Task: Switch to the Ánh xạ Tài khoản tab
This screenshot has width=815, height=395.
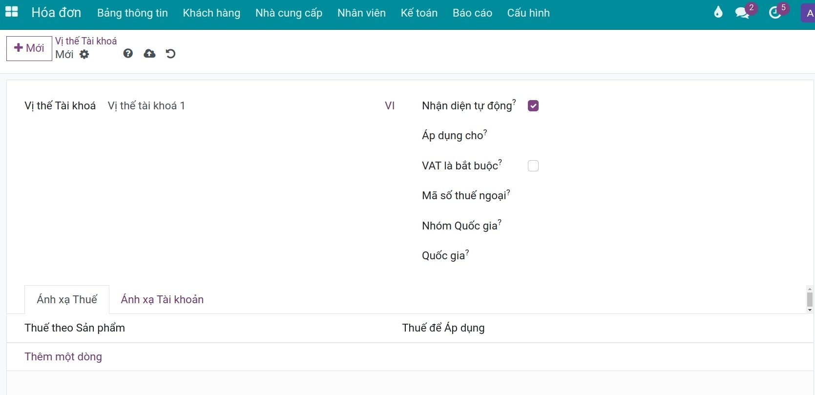Action: click(x=162, y=299)
